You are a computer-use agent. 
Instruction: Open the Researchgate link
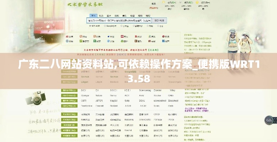click(x=175, y=82)
